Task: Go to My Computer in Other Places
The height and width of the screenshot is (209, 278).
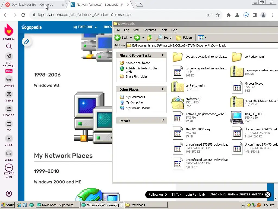Action: point(134,103)
